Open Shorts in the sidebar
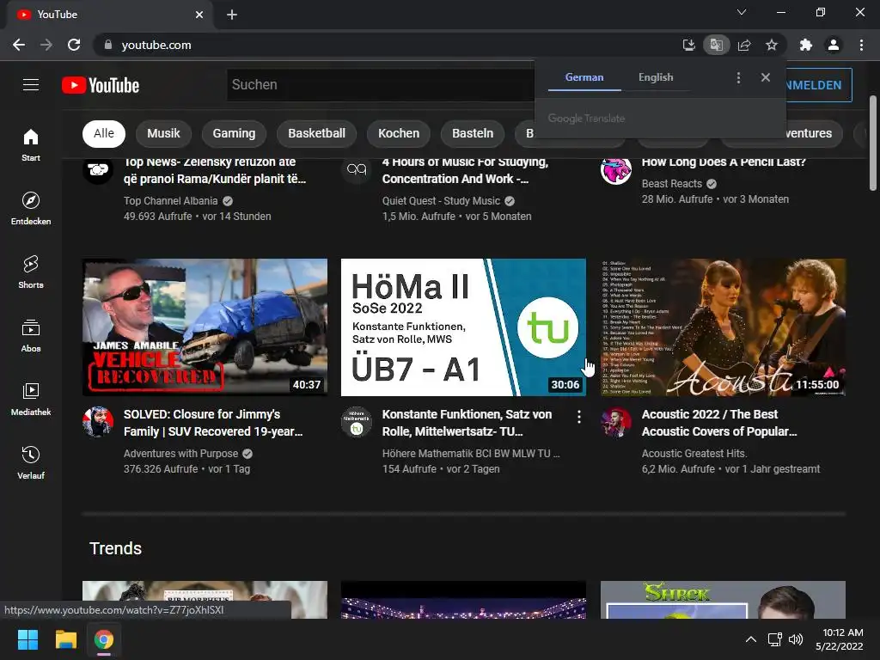880x660 pixels. 31,272
